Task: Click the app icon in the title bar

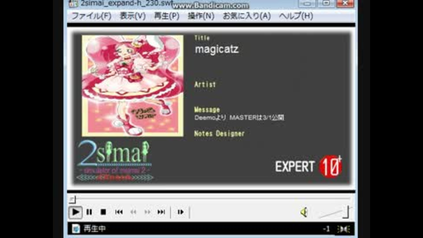Action: click(73, 3)
